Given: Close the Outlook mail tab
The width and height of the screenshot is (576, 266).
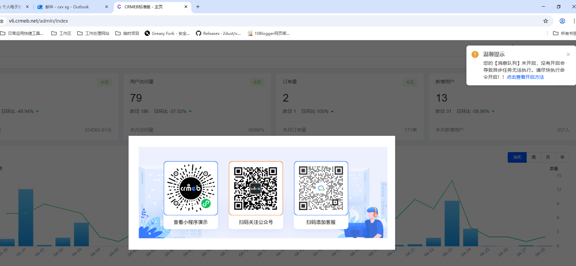Looking at the screenshot, I should coord(107,7).
